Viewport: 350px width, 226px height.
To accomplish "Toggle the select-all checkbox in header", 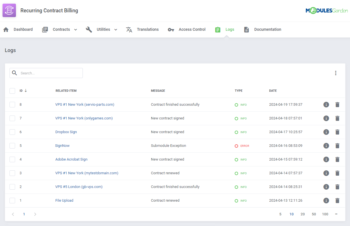I will (x=12, y=91).
